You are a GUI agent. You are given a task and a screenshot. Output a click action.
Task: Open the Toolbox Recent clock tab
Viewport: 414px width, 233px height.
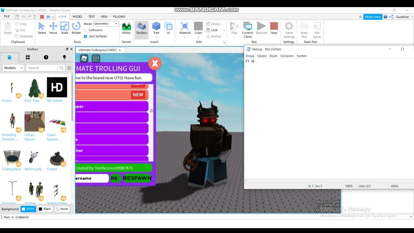pyautogui.click(x=46, y=57)
